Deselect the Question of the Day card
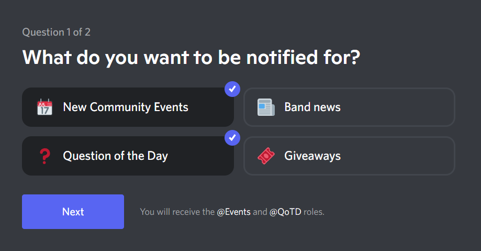481x251 pixels. click(x=128, y=156)
